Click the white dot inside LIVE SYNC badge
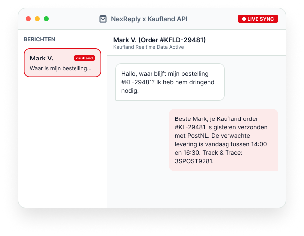Screen dimensions: 304x236 [x=244, y=19]
